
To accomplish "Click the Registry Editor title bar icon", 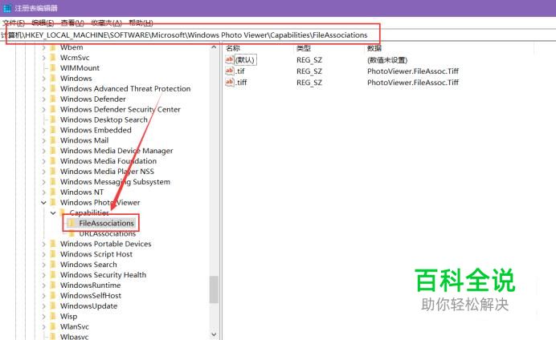I will point(6,8).
